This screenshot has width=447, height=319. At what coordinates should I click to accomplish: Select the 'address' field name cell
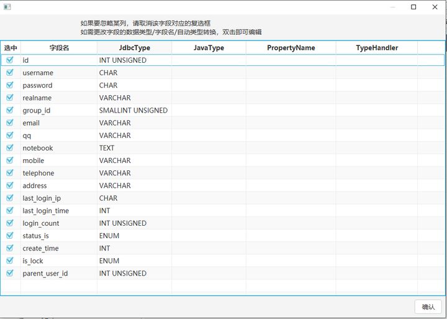click(x=59, y=186)
